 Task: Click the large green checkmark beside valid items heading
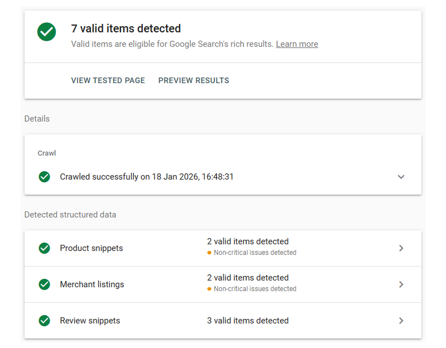[x=47, y=31]
